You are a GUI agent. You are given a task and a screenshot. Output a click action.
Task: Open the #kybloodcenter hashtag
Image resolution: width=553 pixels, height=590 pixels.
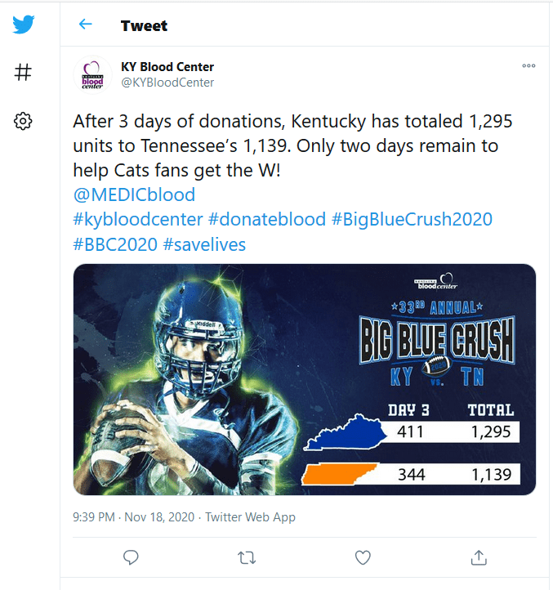pos(138,219)
